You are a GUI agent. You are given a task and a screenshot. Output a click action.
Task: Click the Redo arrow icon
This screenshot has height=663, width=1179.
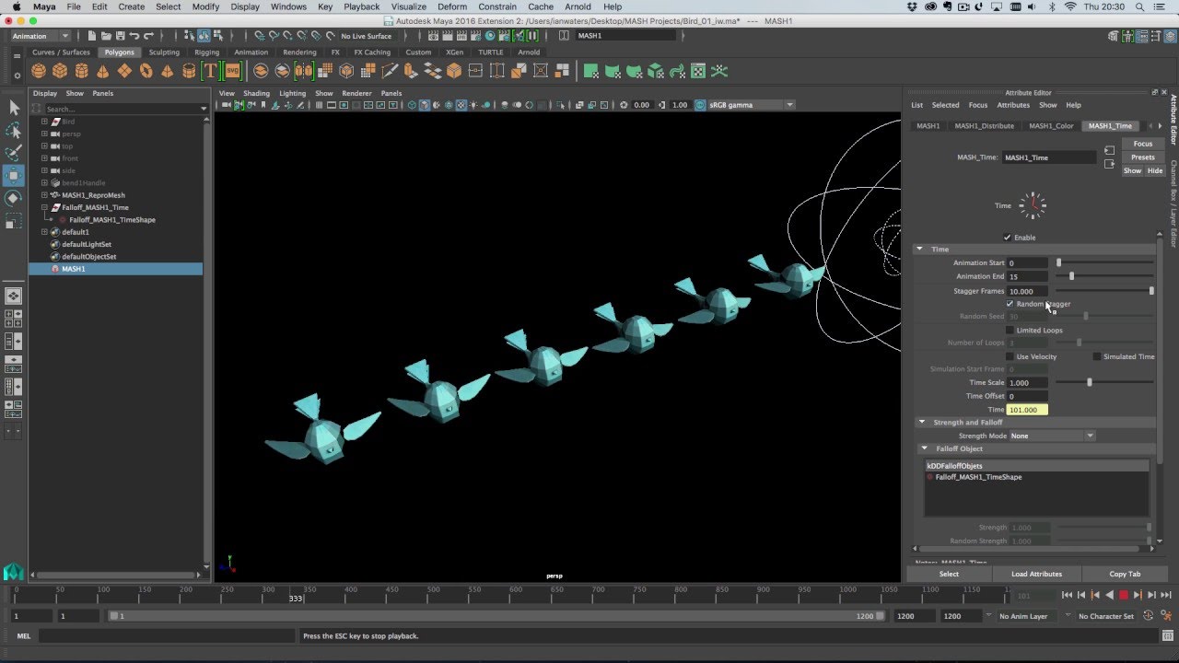[x=150, y=36]
